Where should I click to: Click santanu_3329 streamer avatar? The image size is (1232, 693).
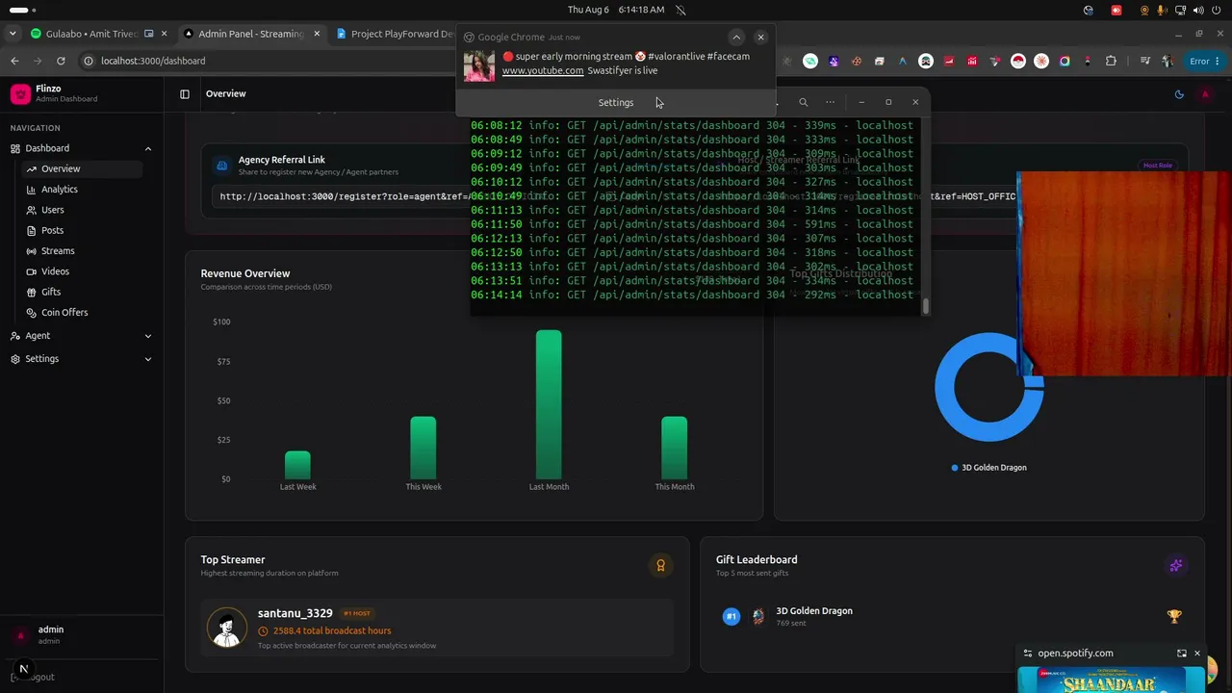pos(227,628)
